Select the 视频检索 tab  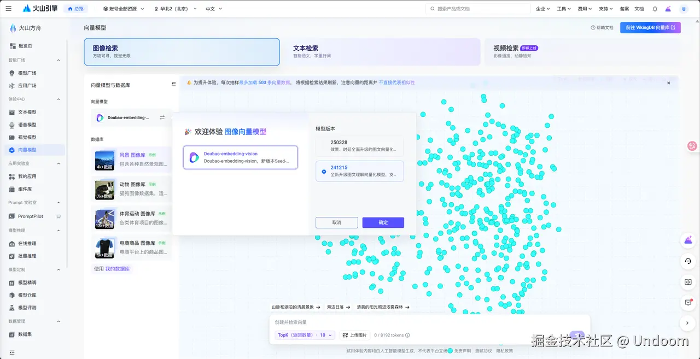pos(582,52)
